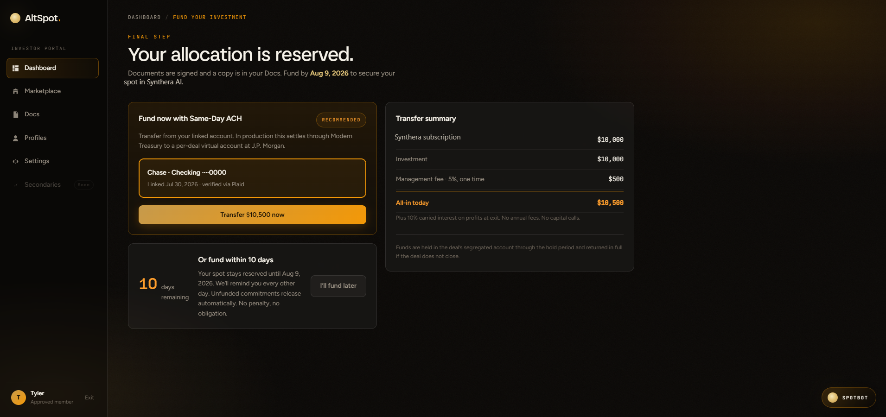Screen dimensions: 886x417
Task: Open the Profiles page
Action: click(52, 138)
